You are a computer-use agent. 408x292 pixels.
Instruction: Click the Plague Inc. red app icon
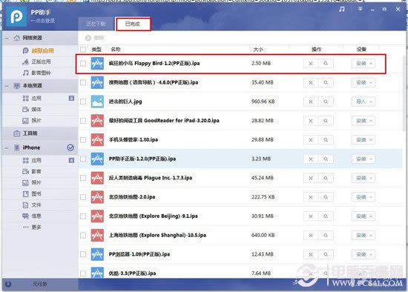97,178
